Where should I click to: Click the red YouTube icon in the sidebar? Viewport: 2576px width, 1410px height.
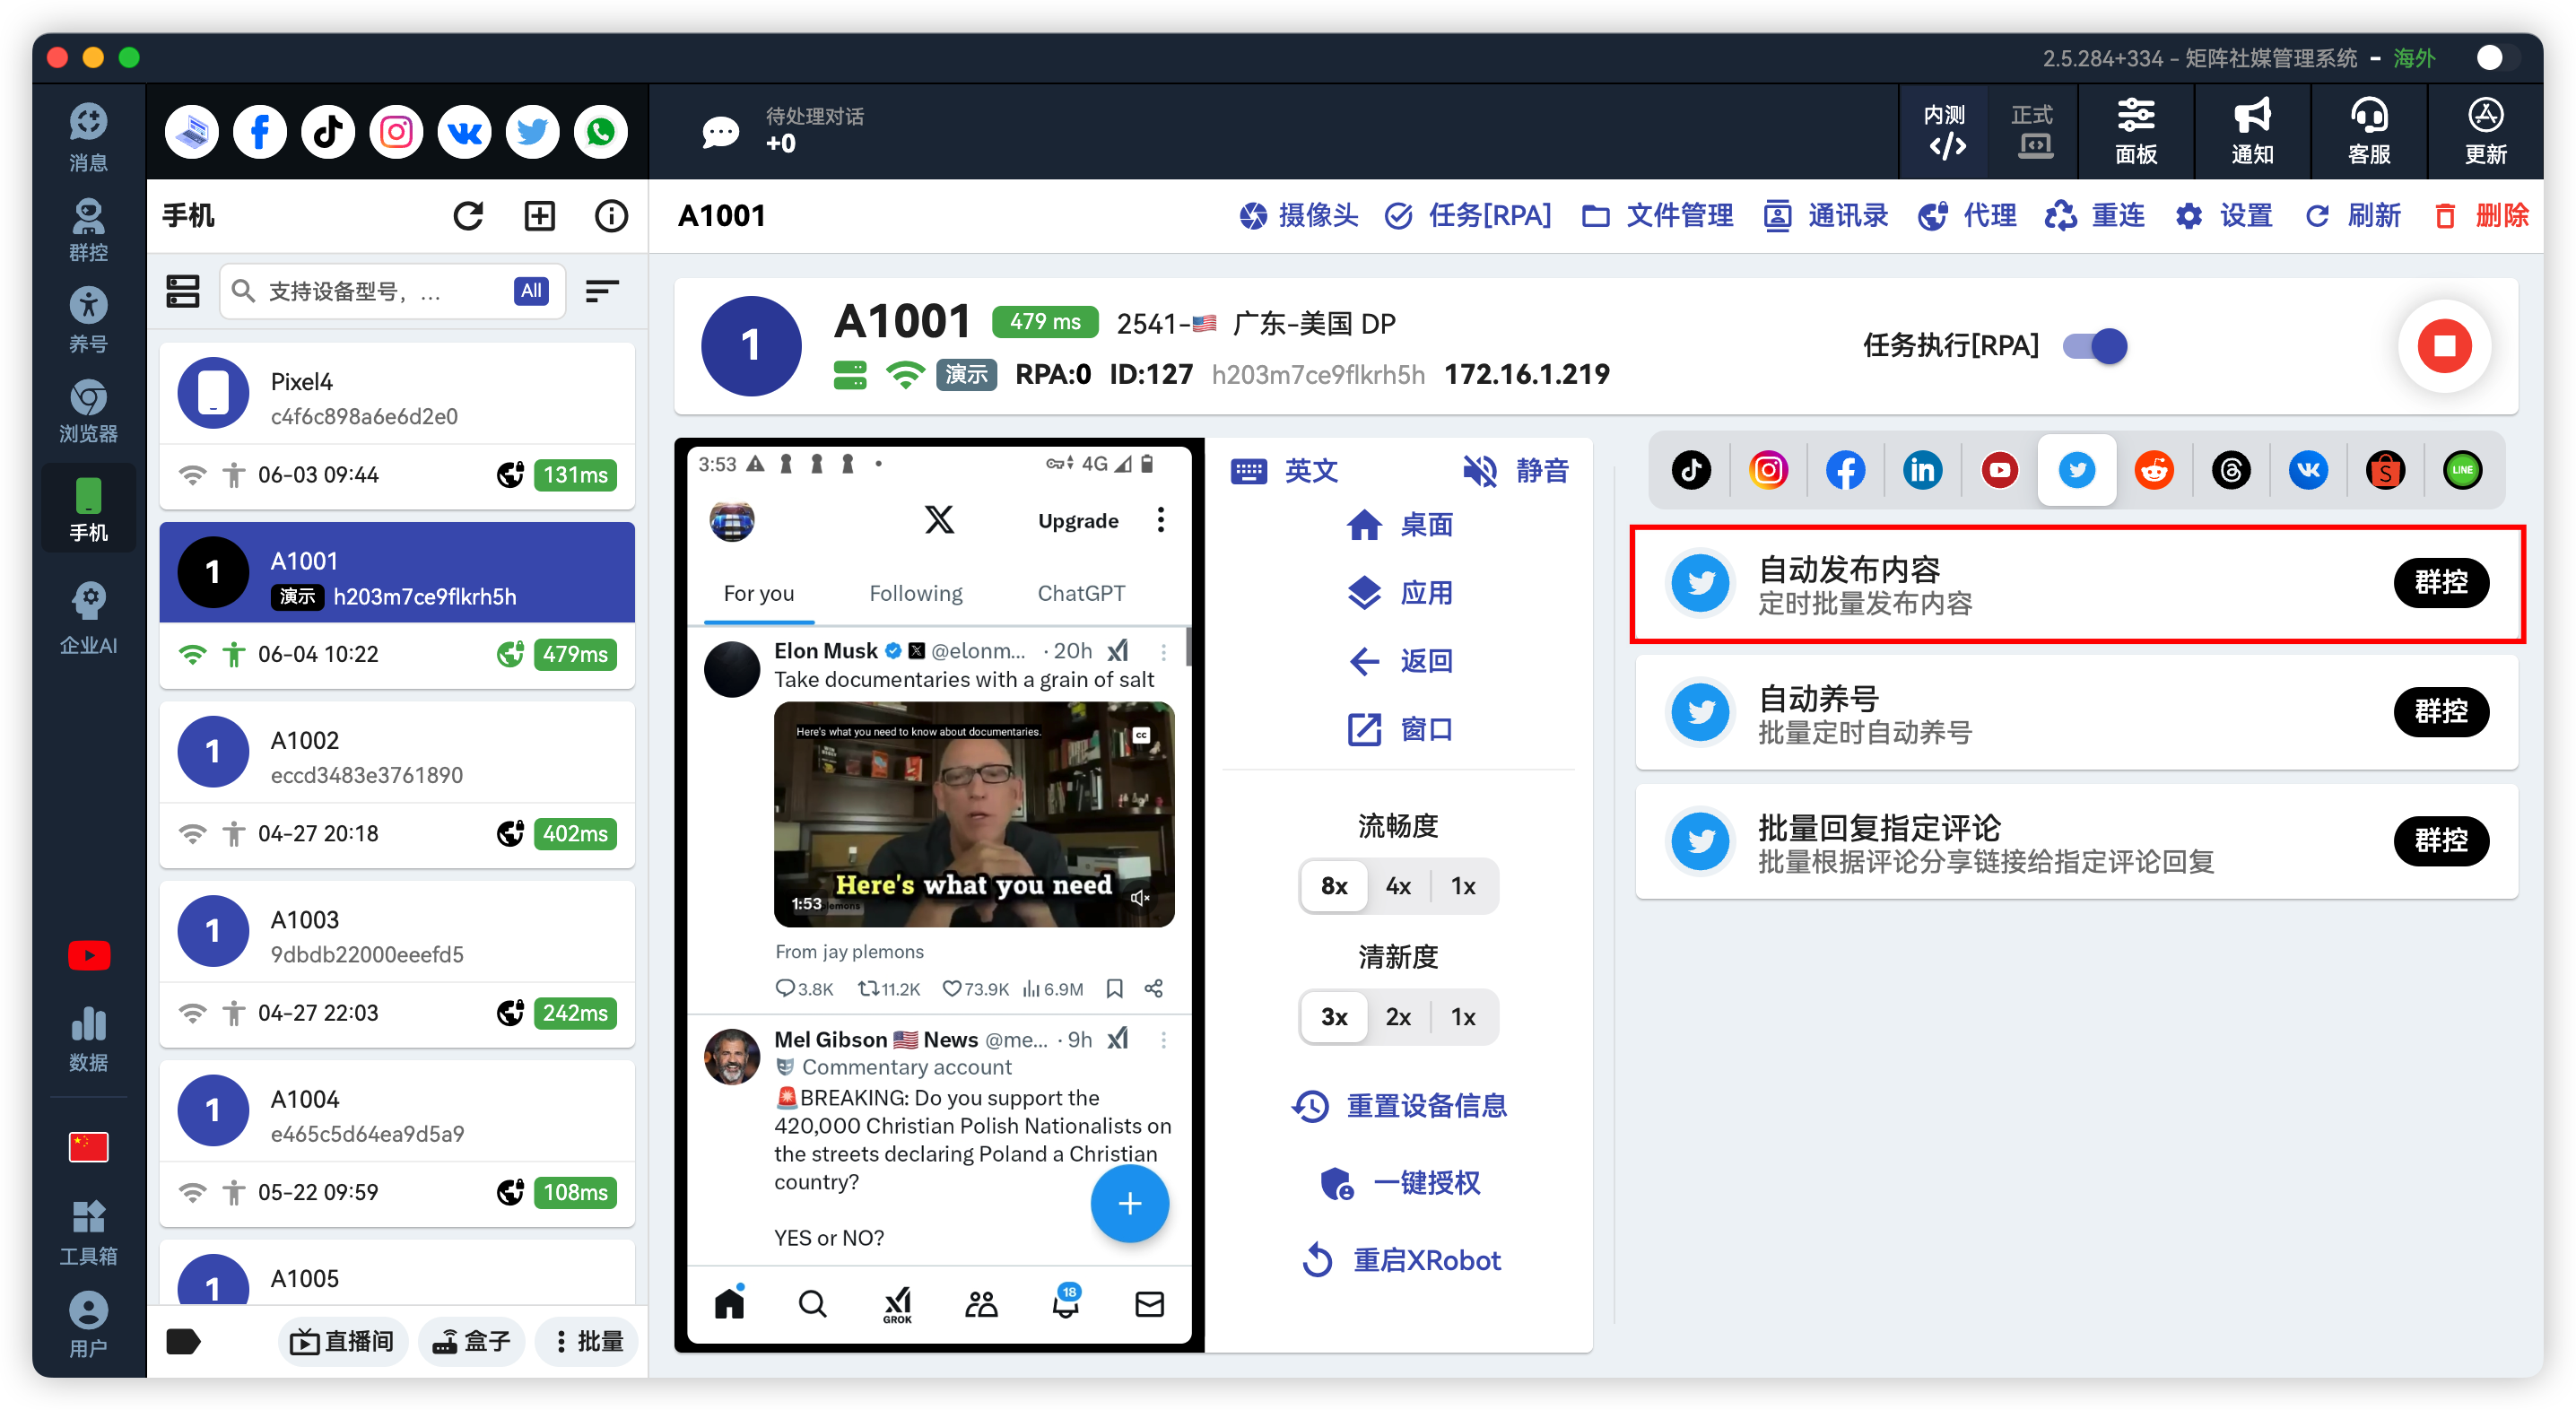[88, 955]
